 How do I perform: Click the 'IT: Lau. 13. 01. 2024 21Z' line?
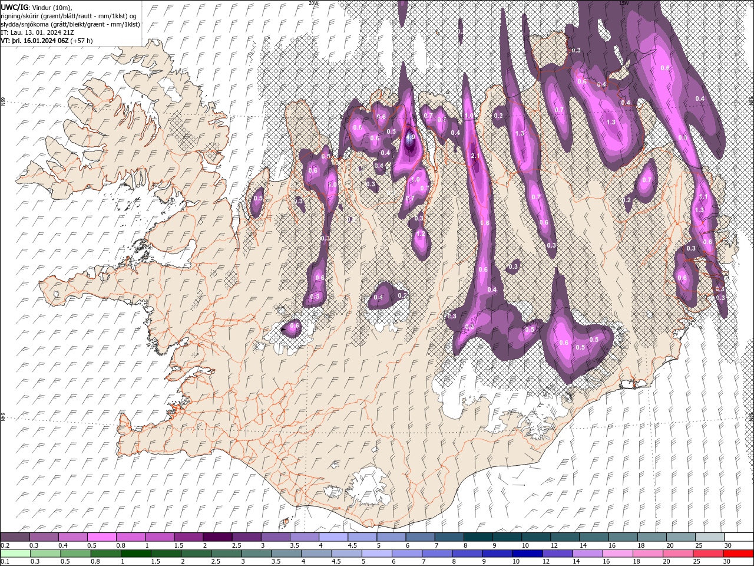pos(37,32)
